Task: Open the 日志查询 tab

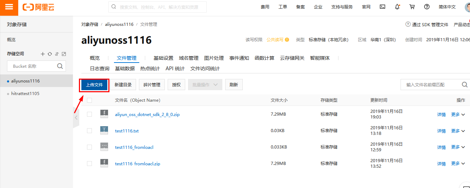Action: (100, 68)
